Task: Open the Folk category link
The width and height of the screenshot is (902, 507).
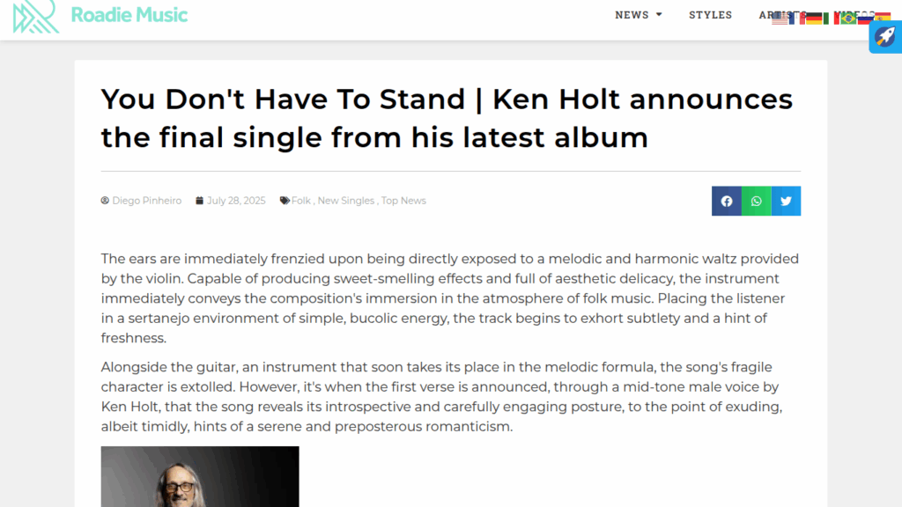Action: click(x=301, y=201)
